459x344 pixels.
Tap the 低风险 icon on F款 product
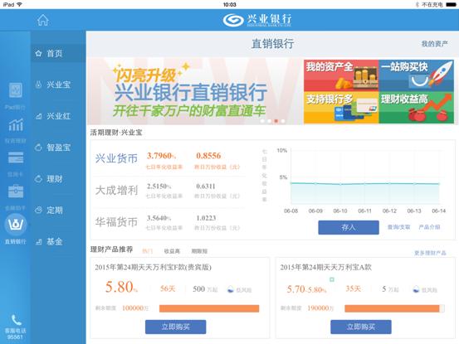click(231, 289)
